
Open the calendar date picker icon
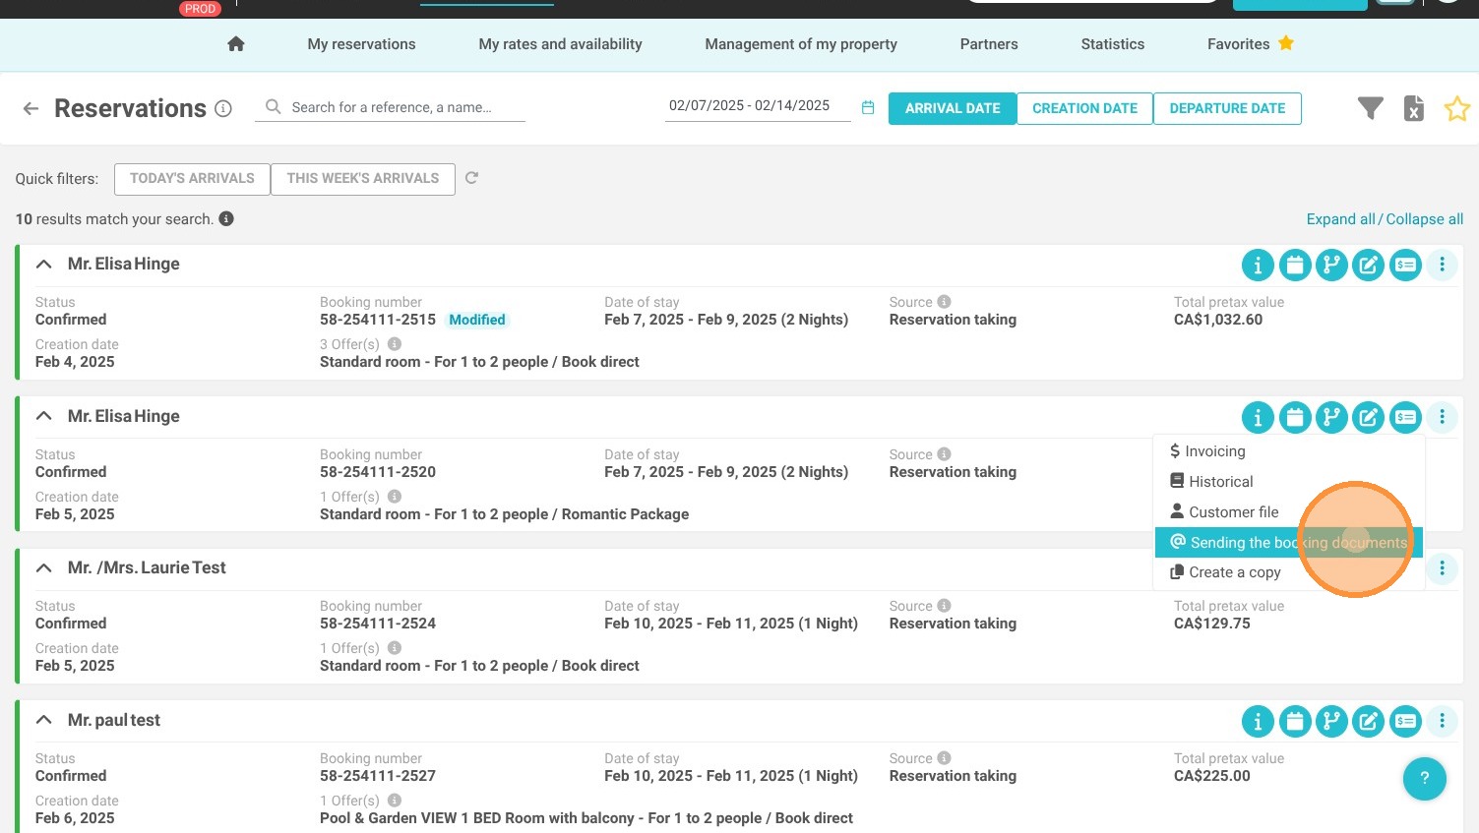[868, 107]
